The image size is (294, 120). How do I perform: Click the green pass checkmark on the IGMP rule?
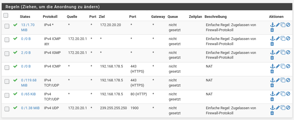pos(15,52)
